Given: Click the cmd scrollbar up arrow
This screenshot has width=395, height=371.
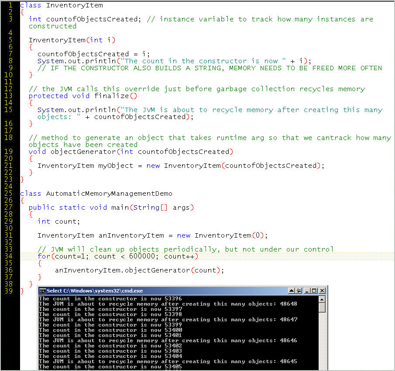Looking at the screenshot, I should [x=322, y=300].
